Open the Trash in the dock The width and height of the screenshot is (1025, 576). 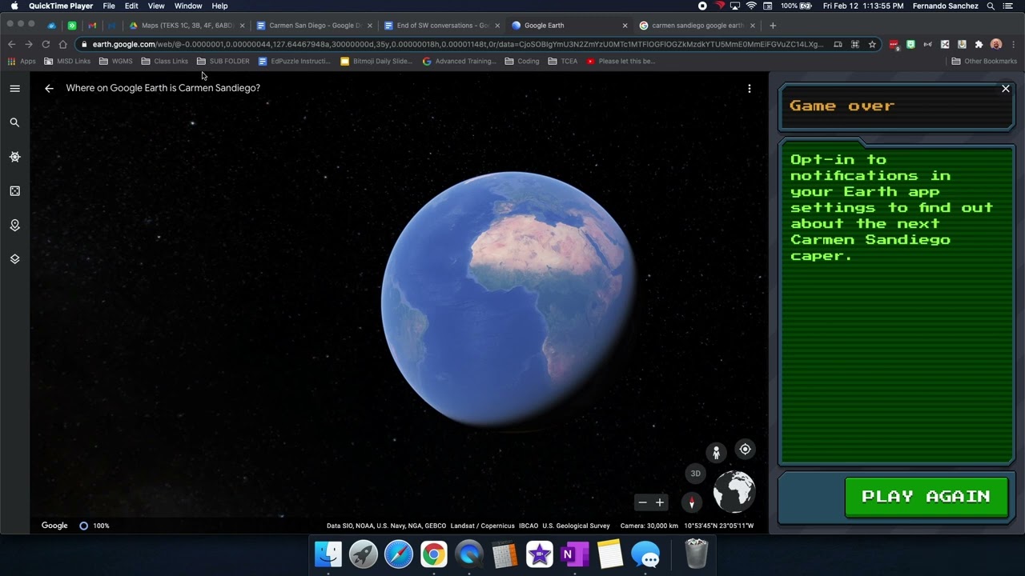pos(697,554)
